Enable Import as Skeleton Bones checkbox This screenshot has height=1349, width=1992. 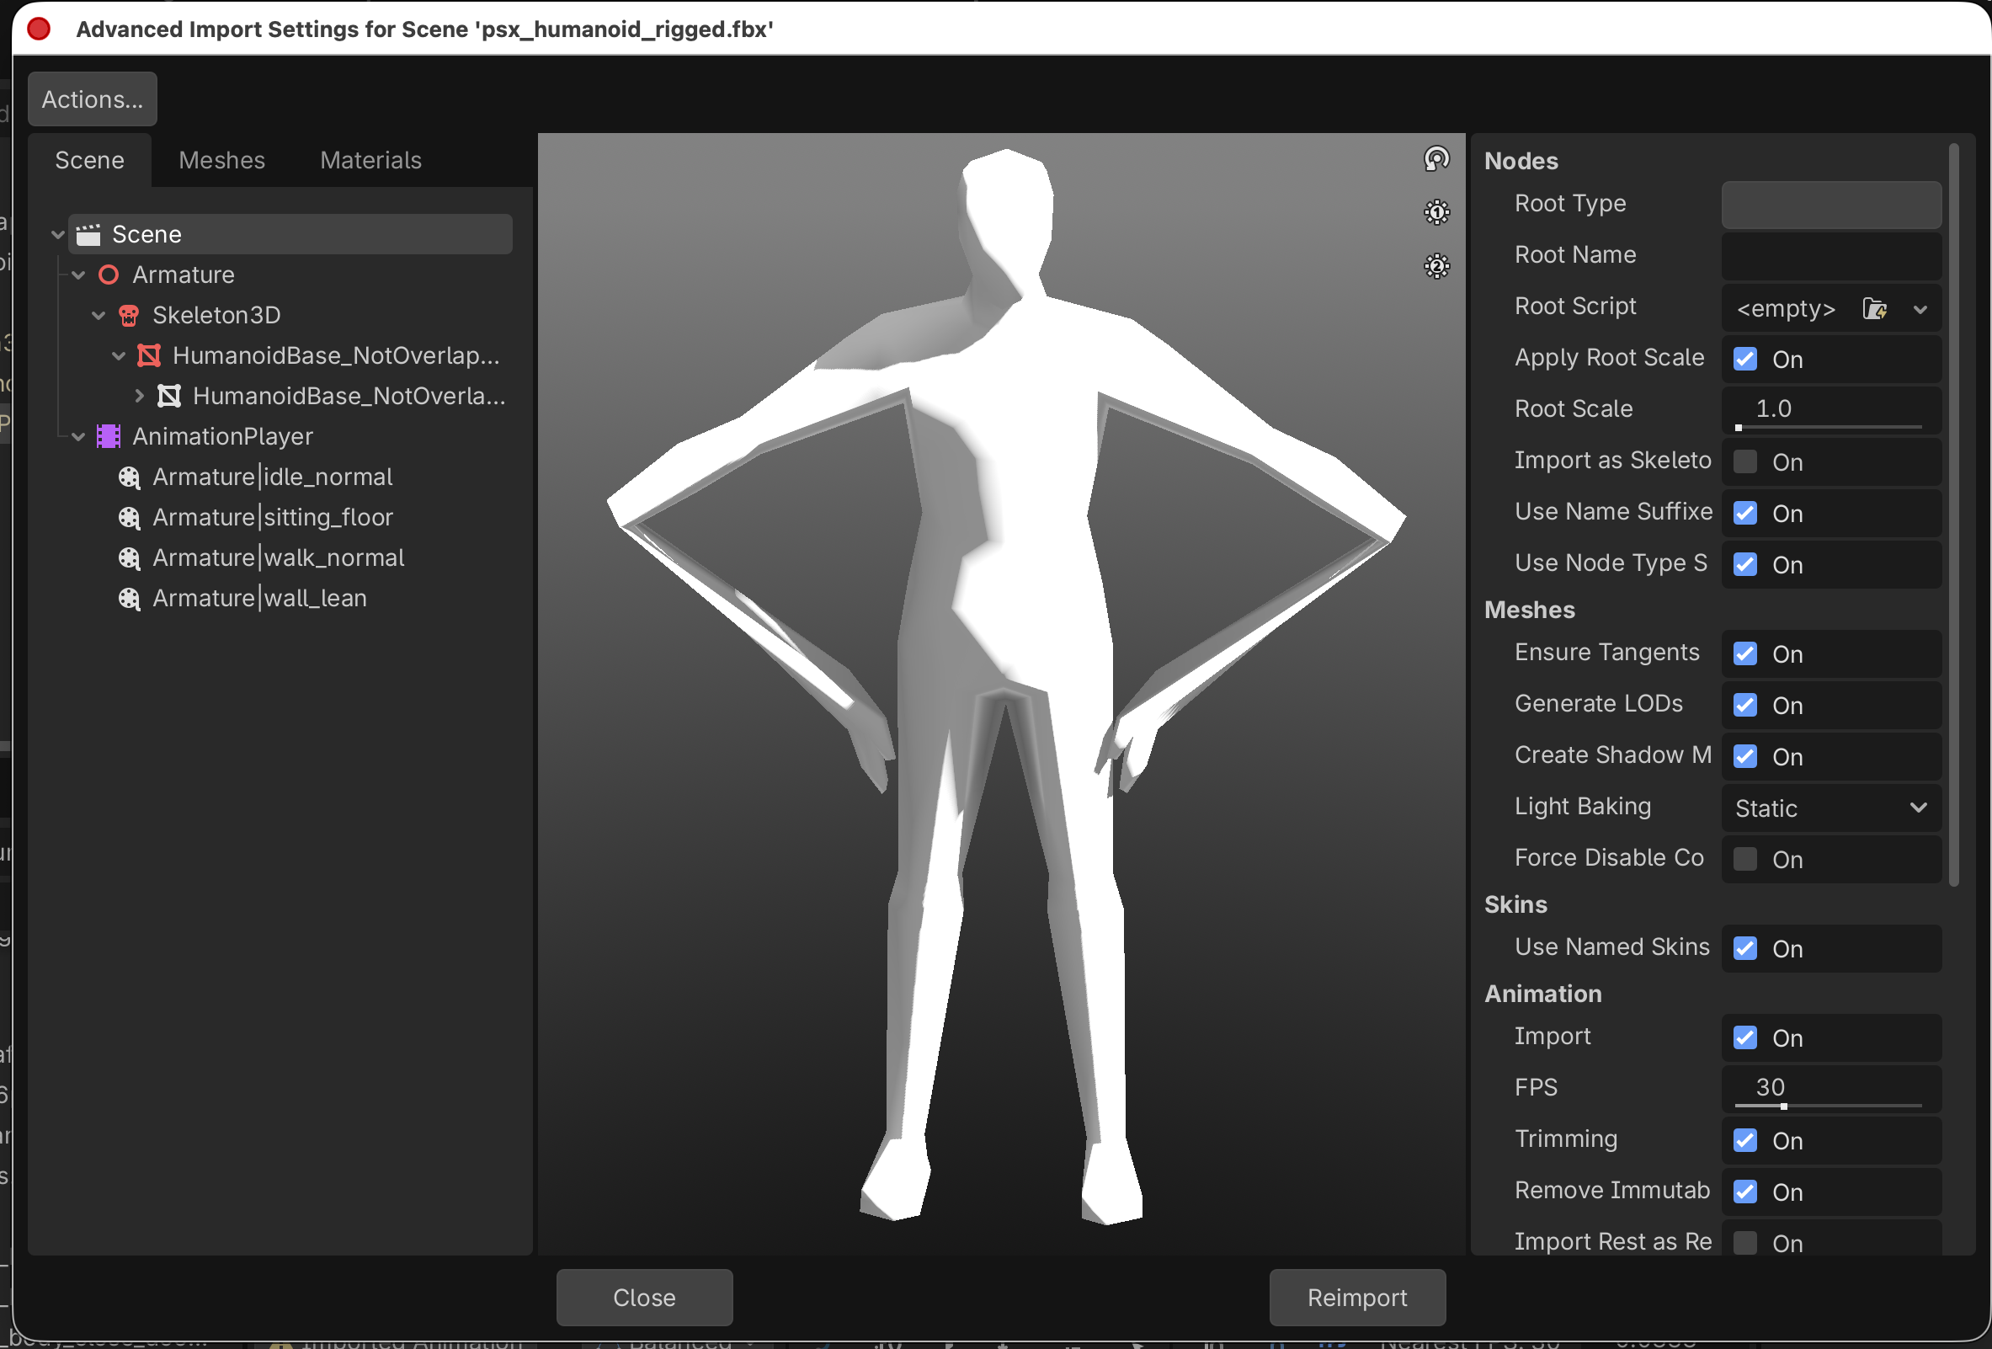1745,462
